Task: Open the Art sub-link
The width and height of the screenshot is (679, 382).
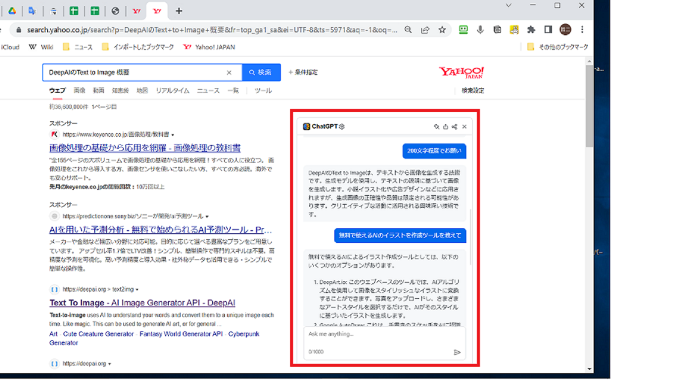Action: pos(54,334)
